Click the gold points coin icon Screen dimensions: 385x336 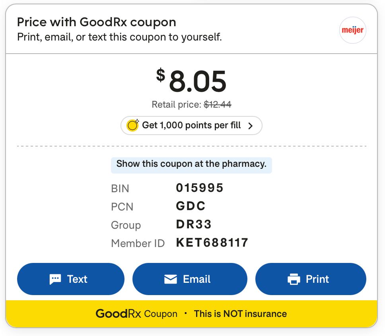[132, 126]
